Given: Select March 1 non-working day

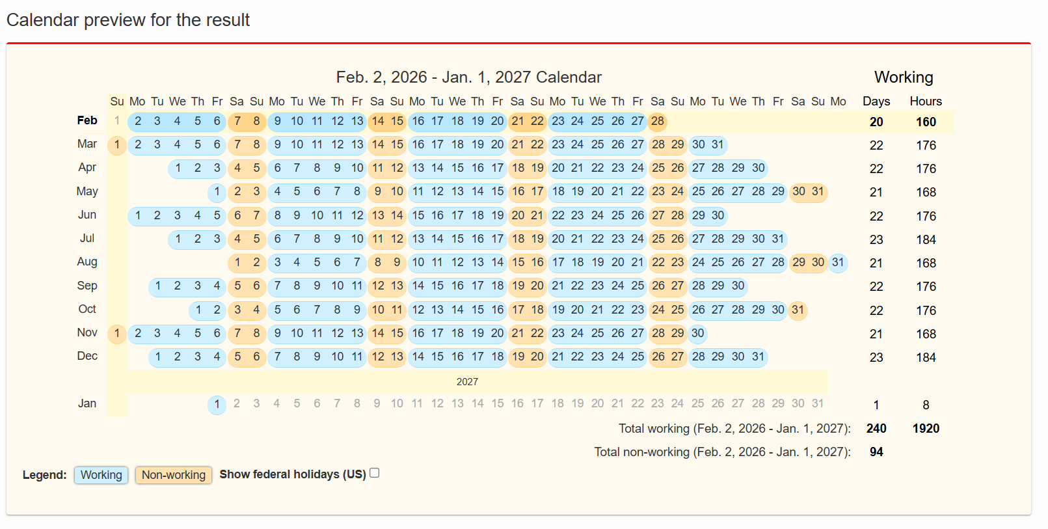Looking at the screenshot, I should click(x=117, y=144).
